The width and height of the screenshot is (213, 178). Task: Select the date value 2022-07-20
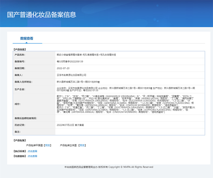point(63,68)
